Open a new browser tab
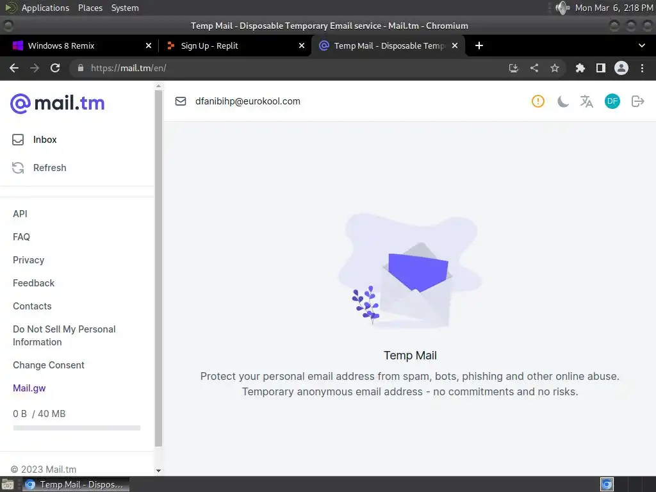Screen dimensions: 656x492 [x=479, y=45]
